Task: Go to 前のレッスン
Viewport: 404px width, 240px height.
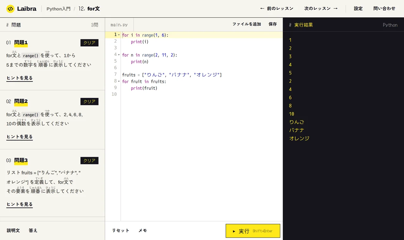Action: tap(277, 9)
